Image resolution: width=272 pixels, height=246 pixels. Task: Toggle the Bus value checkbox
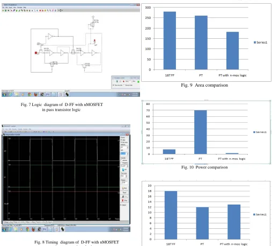tap(121, 143)
